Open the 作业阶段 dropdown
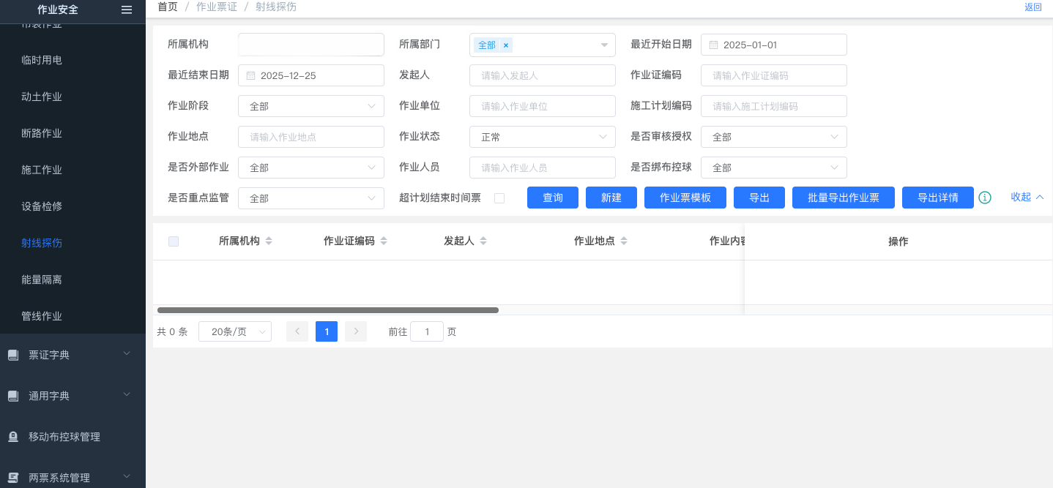 click(x=310, y=106)
